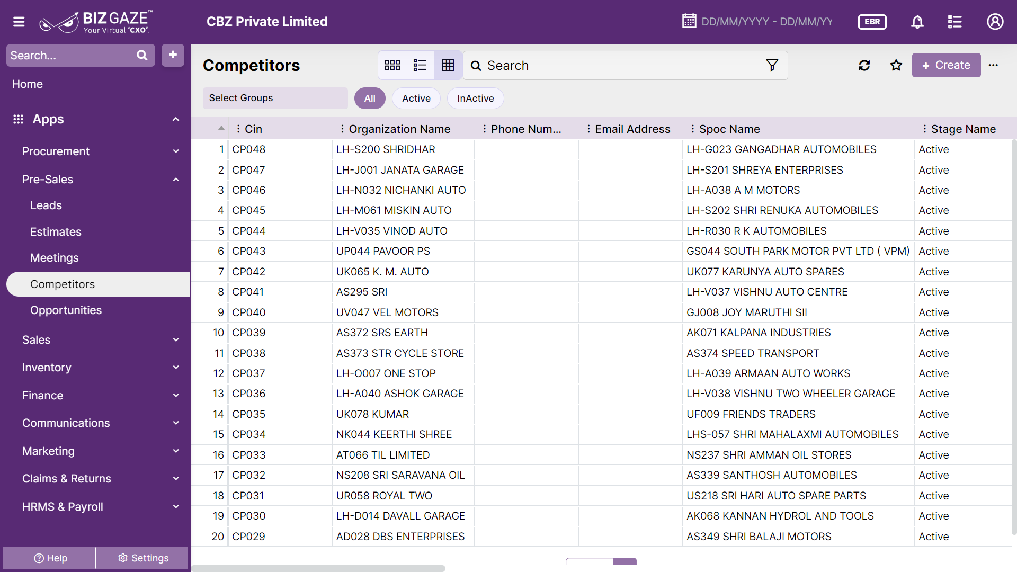Viewport: 1017px width, 572px height.
Task: Open the Select Groups dropdown
Action: coord(275,98)
